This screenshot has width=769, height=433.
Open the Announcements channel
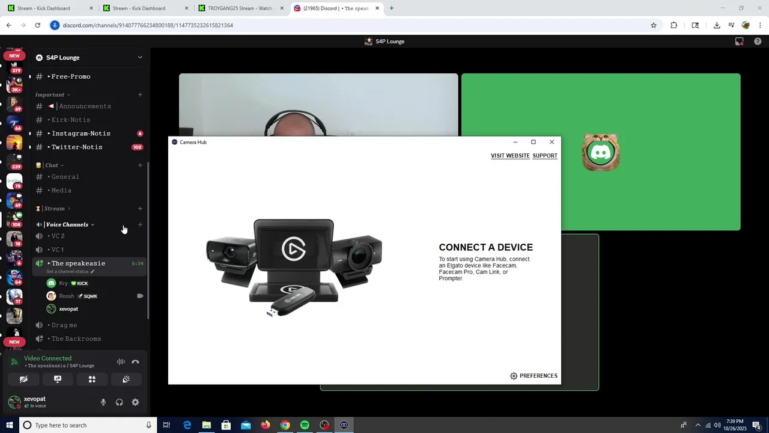point(89,106)
